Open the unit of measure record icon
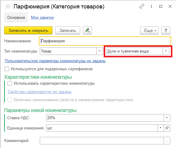Viewport: 176px width, 148px height. tap(167, 128)
